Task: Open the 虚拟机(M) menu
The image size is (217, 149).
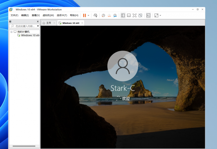Action: pos(48,15)
